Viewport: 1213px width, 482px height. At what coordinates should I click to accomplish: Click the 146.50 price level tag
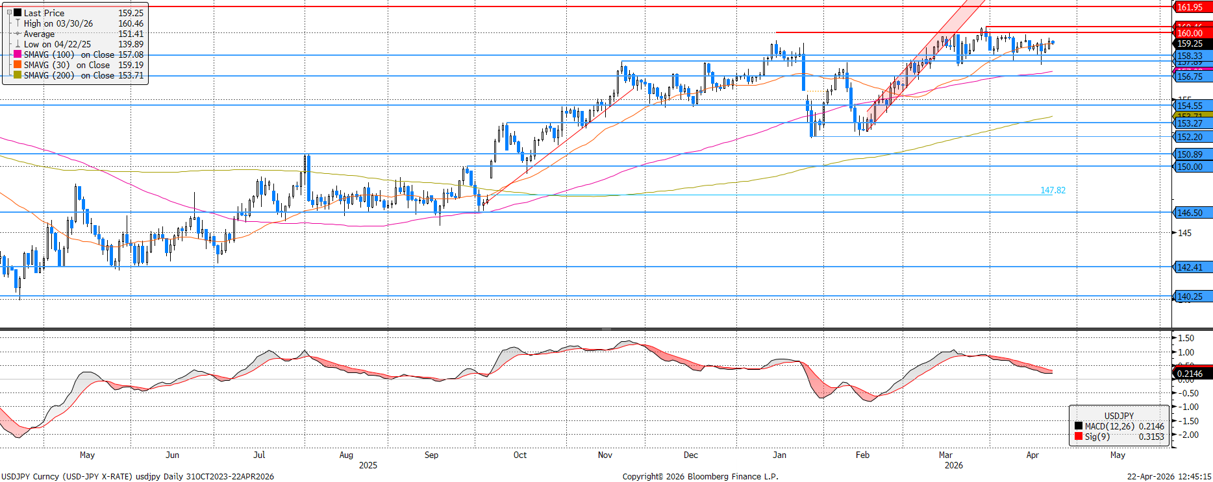coord(1191,213)
